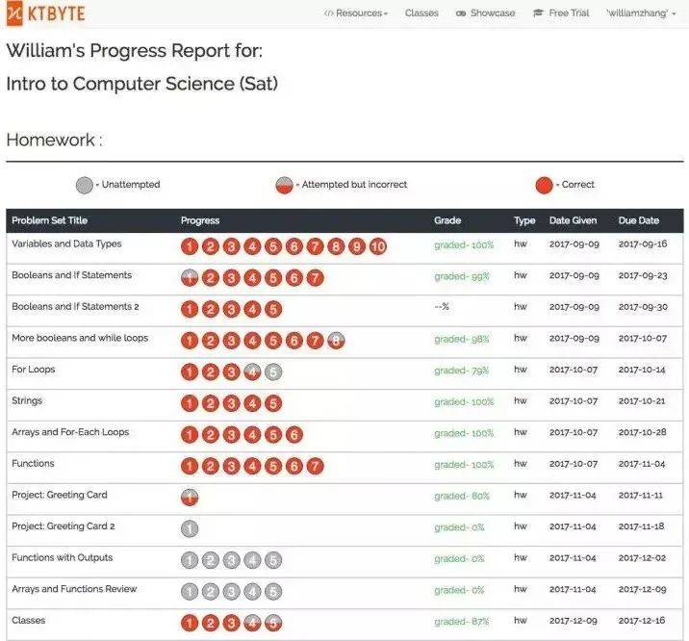Open incorrect problem 1 in Booleans and If Statements
The height and width of the screenshot is (641, 689).
point(190,278)
